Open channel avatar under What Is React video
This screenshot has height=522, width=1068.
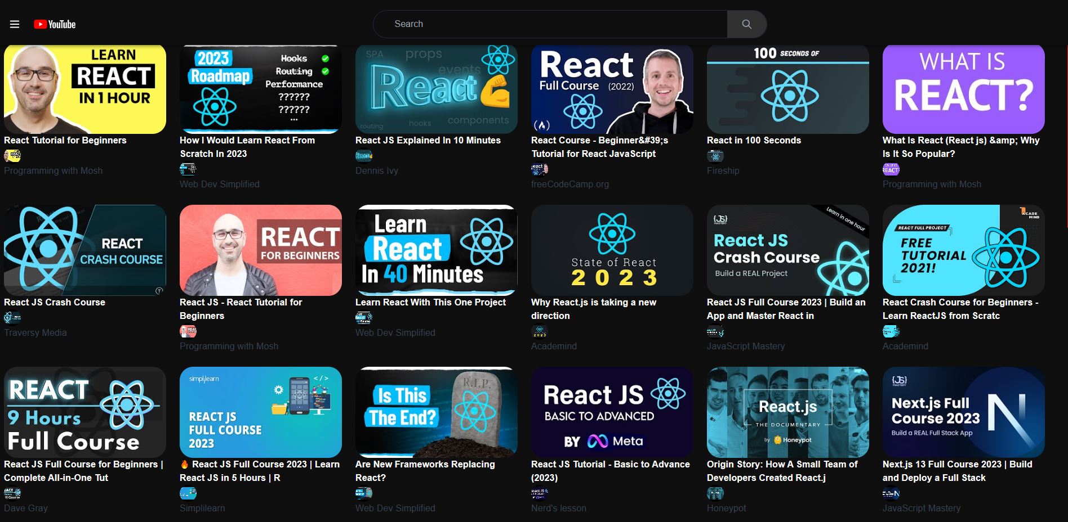(891, 169)
